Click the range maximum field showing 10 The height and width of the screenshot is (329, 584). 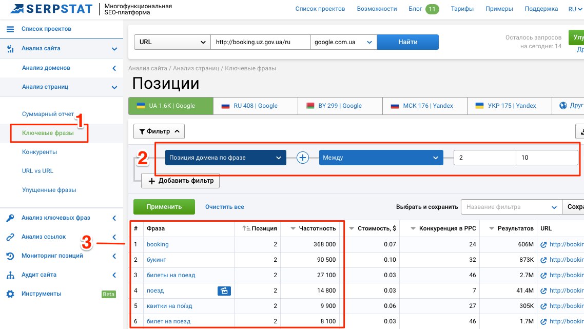pos(547,158)
